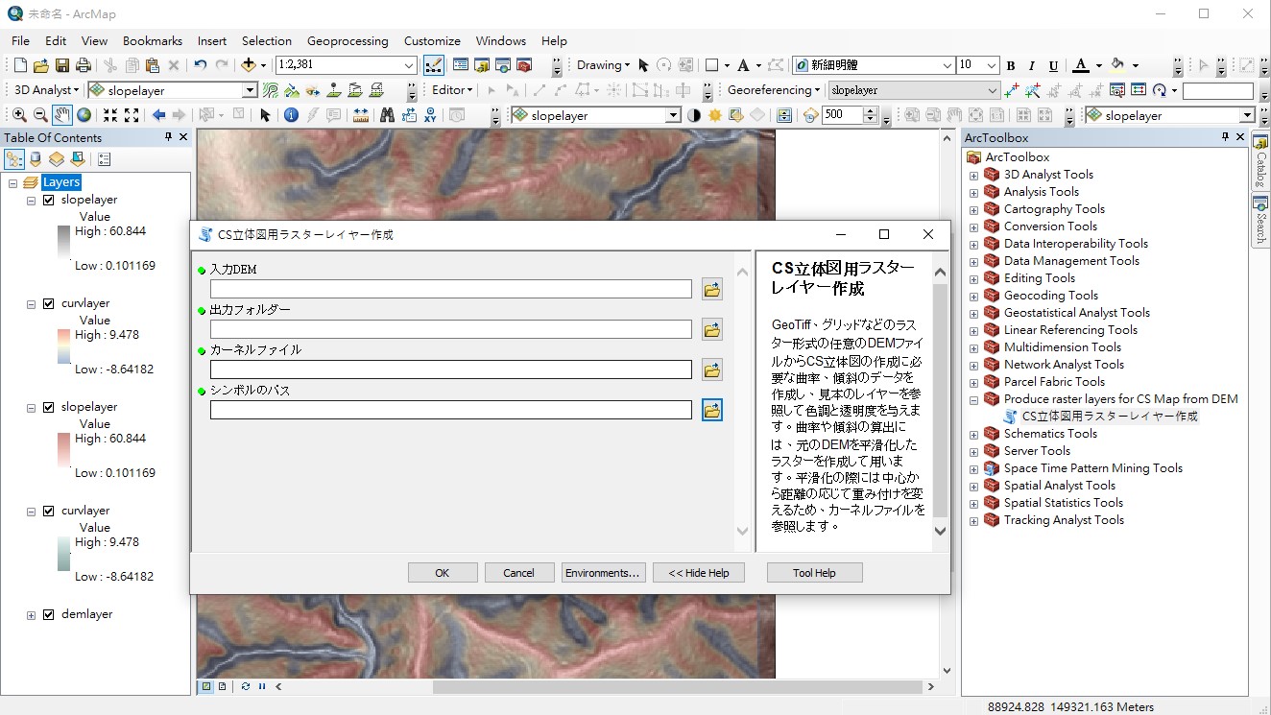Expand Spatial Statistics Tools toolbox
The image size is (1271, 715).
tap(973, 503)
